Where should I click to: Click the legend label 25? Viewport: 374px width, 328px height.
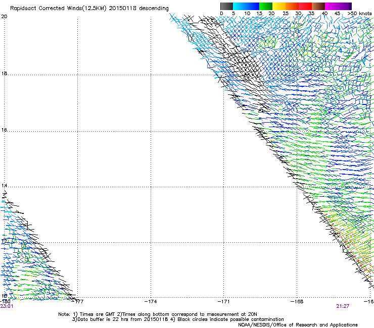(x=286, y=14)
